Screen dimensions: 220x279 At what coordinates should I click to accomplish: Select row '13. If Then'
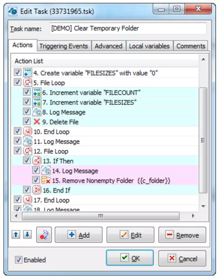(x=105, y=161)
